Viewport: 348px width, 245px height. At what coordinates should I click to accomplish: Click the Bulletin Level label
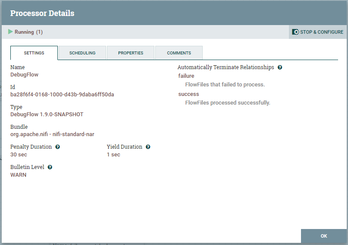27,167
